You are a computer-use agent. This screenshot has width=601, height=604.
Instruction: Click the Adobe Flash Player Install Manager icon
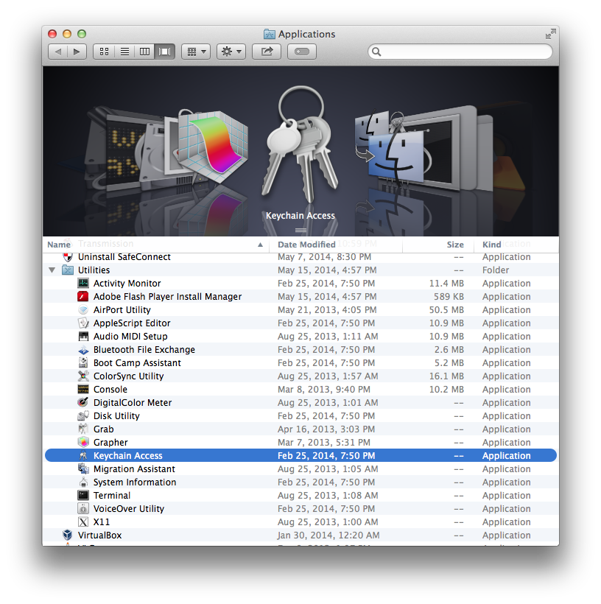pyautogui.click(x=83, y=297)
